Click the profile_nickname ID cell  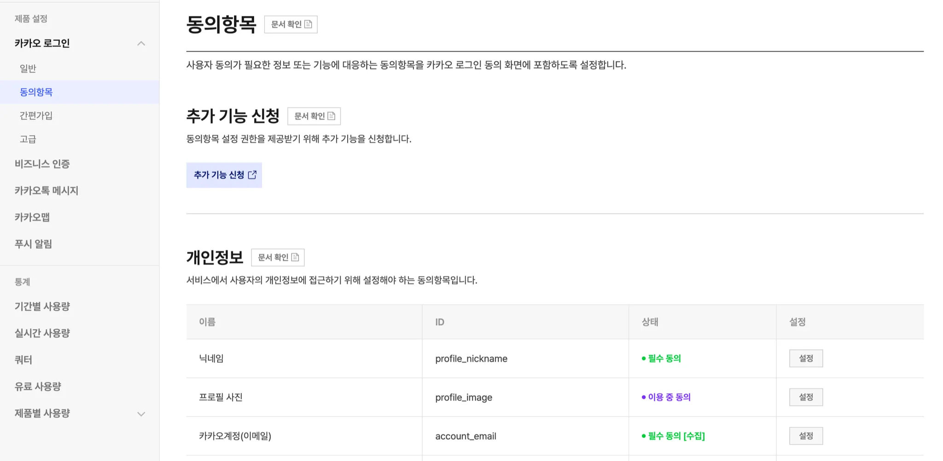[525, 358]
